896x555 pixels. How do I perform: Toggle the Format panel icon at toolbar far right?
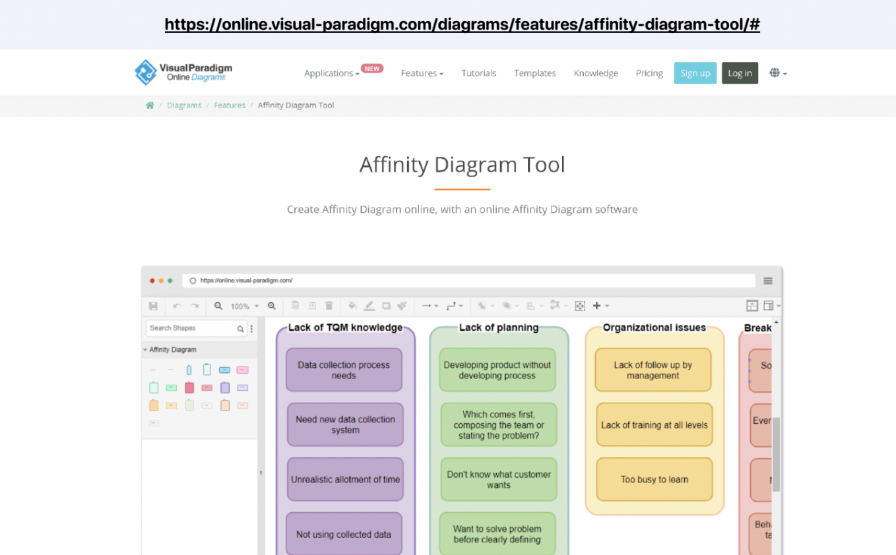click(x=769, y=306)
